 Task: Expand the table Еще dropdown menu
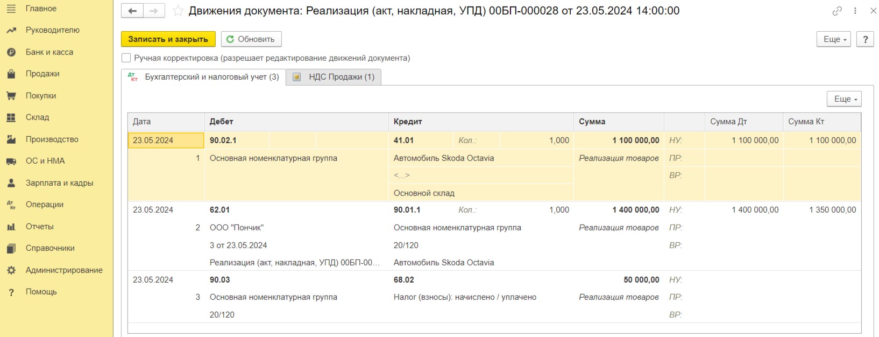844,99
